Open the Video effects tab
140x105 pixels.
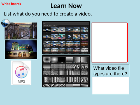(50, 26)
